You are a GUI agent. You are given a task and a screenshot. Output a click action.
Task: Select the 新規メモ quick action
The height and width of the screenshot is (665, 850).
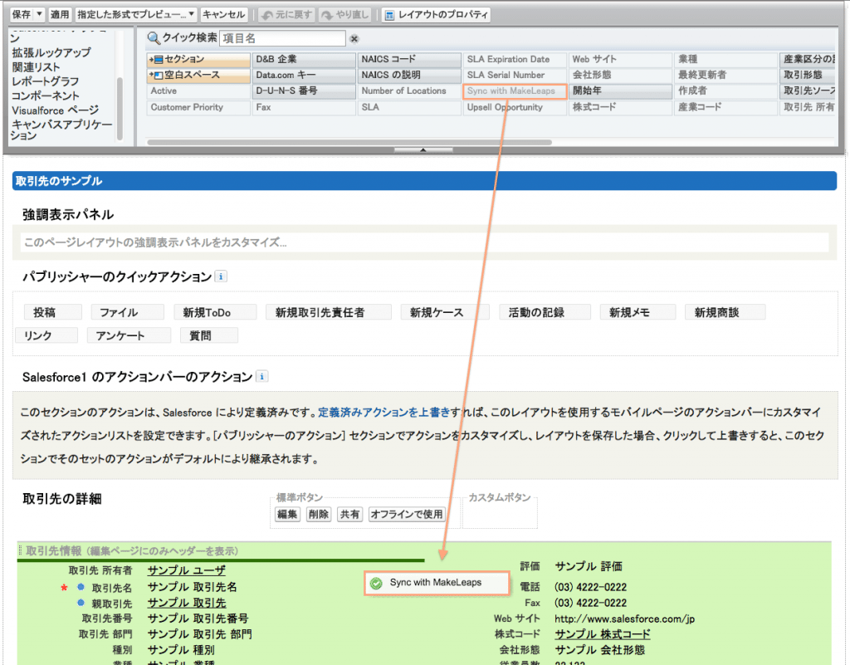click(x=638, y=312)
